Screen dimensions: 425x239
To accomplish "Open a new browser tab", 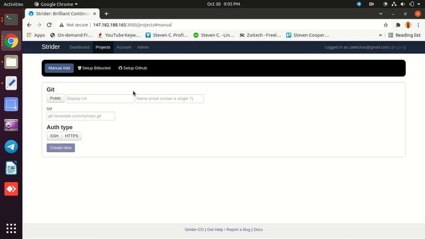I will point(106,13).
